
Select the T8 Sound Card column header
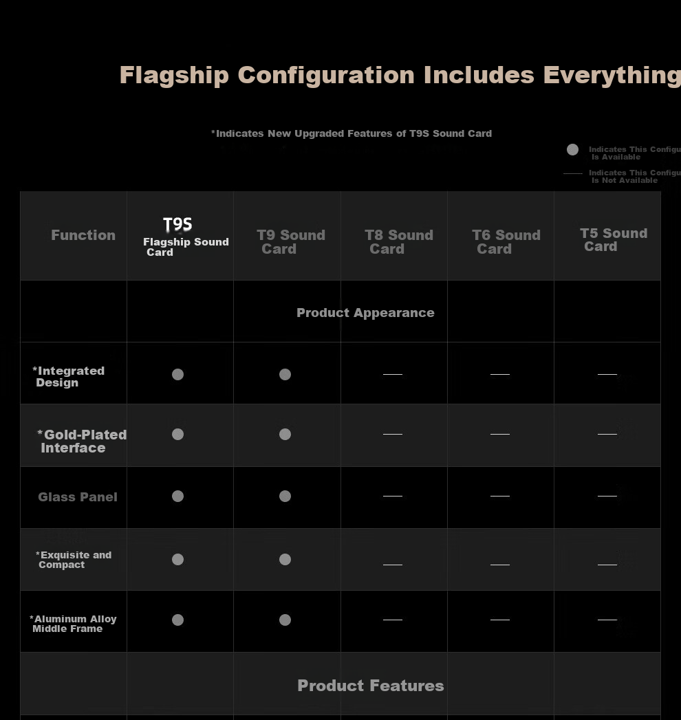click(398, 241)
